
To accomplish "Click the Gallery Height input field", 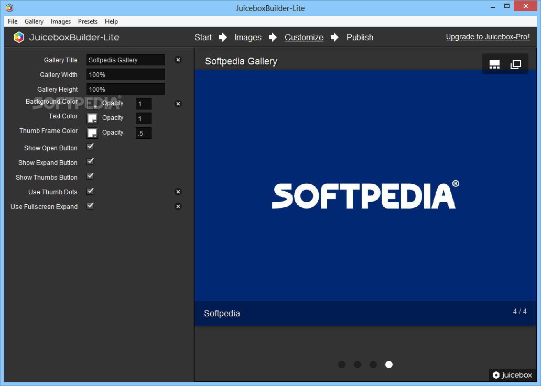I will 126,89.
